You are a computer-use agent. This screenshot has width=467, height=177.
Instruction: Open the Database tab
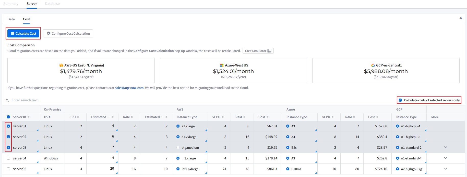tap(52, 4)
